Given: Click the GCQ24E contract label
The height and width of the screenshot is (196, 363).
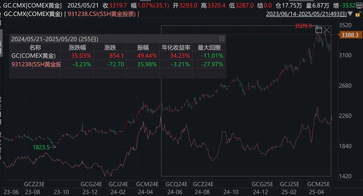Looking at the screenshot, I should coord(176,184).
